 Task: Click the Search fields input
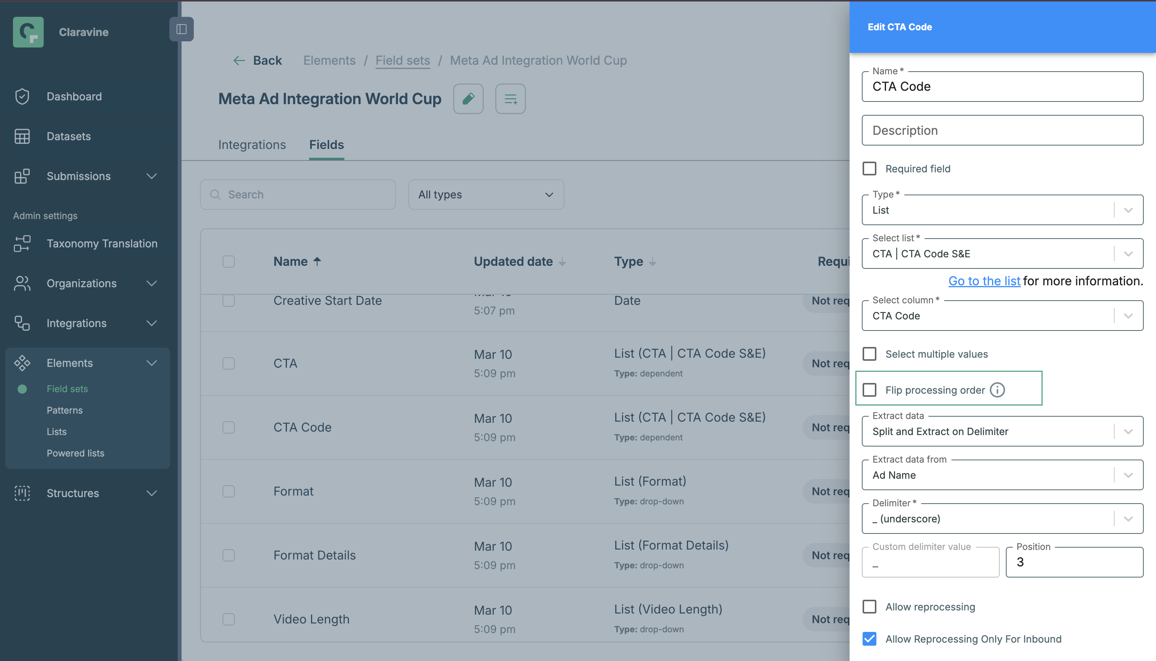[298, 195]
